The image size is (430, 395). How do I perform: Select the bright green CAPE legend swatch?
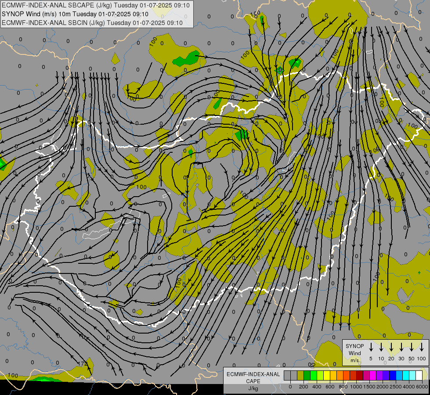tap(314, 376)
